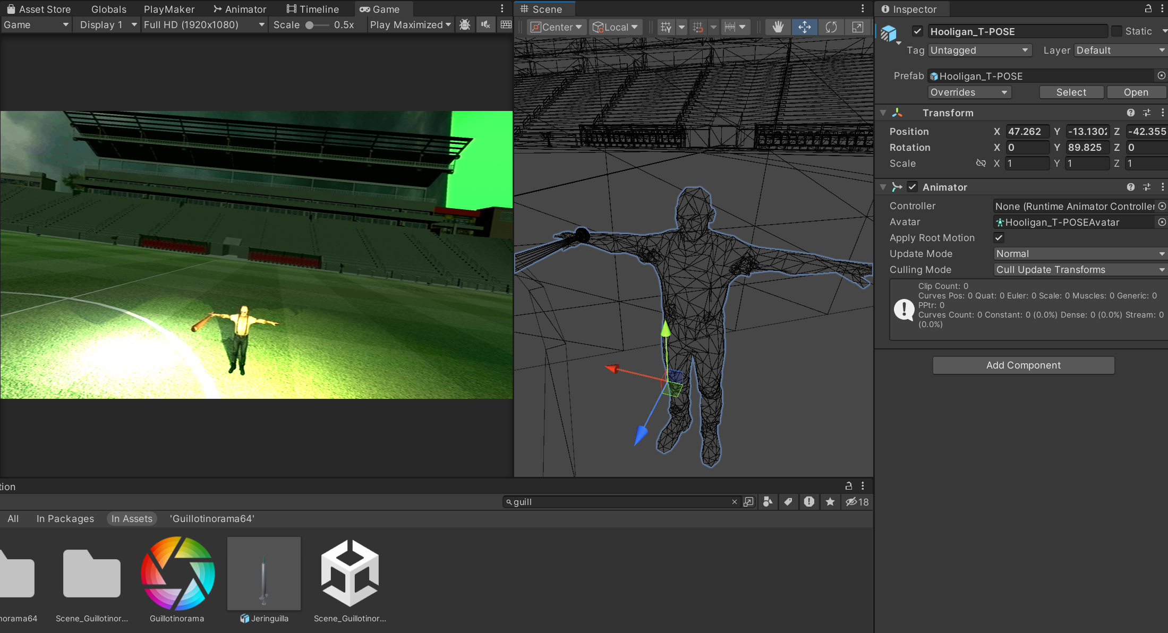Select the Hand view tool
The image size is (1168, 633).
pyautogui.click(x=778, y=27)
